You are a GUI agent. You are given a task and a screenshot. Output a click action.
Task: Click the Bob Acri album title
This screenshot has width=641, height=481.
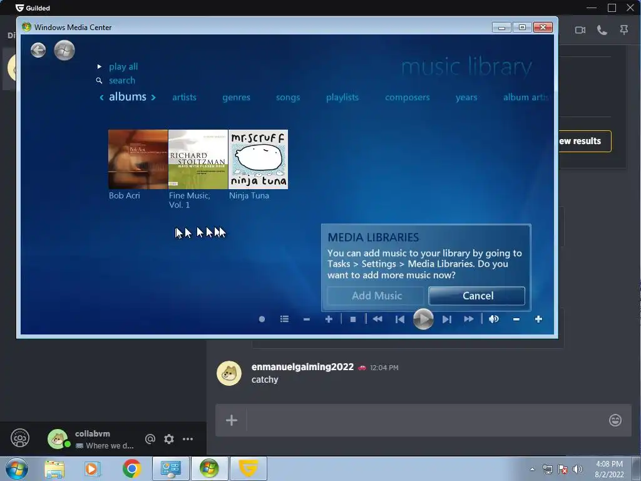(x=125, y=195)
